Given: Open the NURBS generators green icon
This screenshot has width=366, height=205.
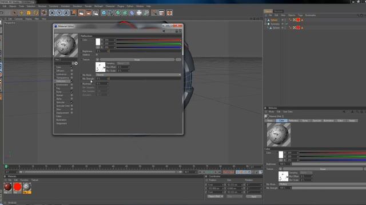Looking at the screenshot, I should tap(118, 13).
